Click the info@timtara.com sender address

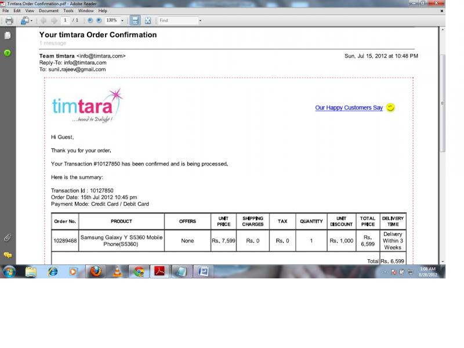coord(101,56)
